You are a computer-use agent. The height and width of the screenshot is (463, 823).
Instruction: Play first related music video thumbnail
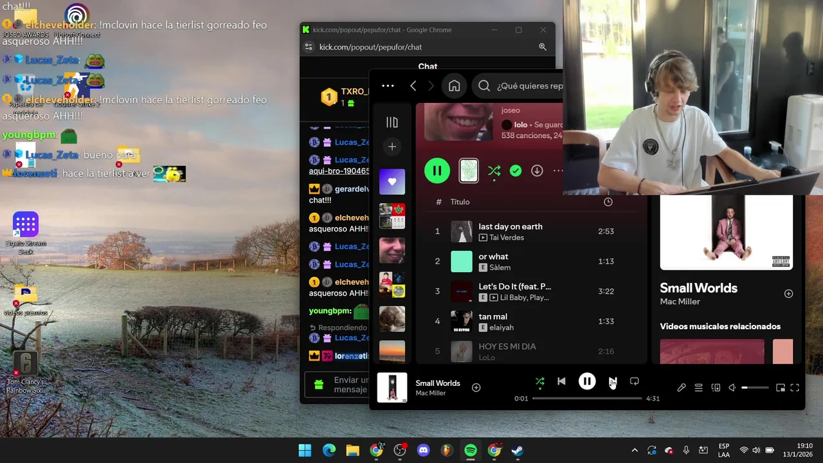click(x=712, y=352)
